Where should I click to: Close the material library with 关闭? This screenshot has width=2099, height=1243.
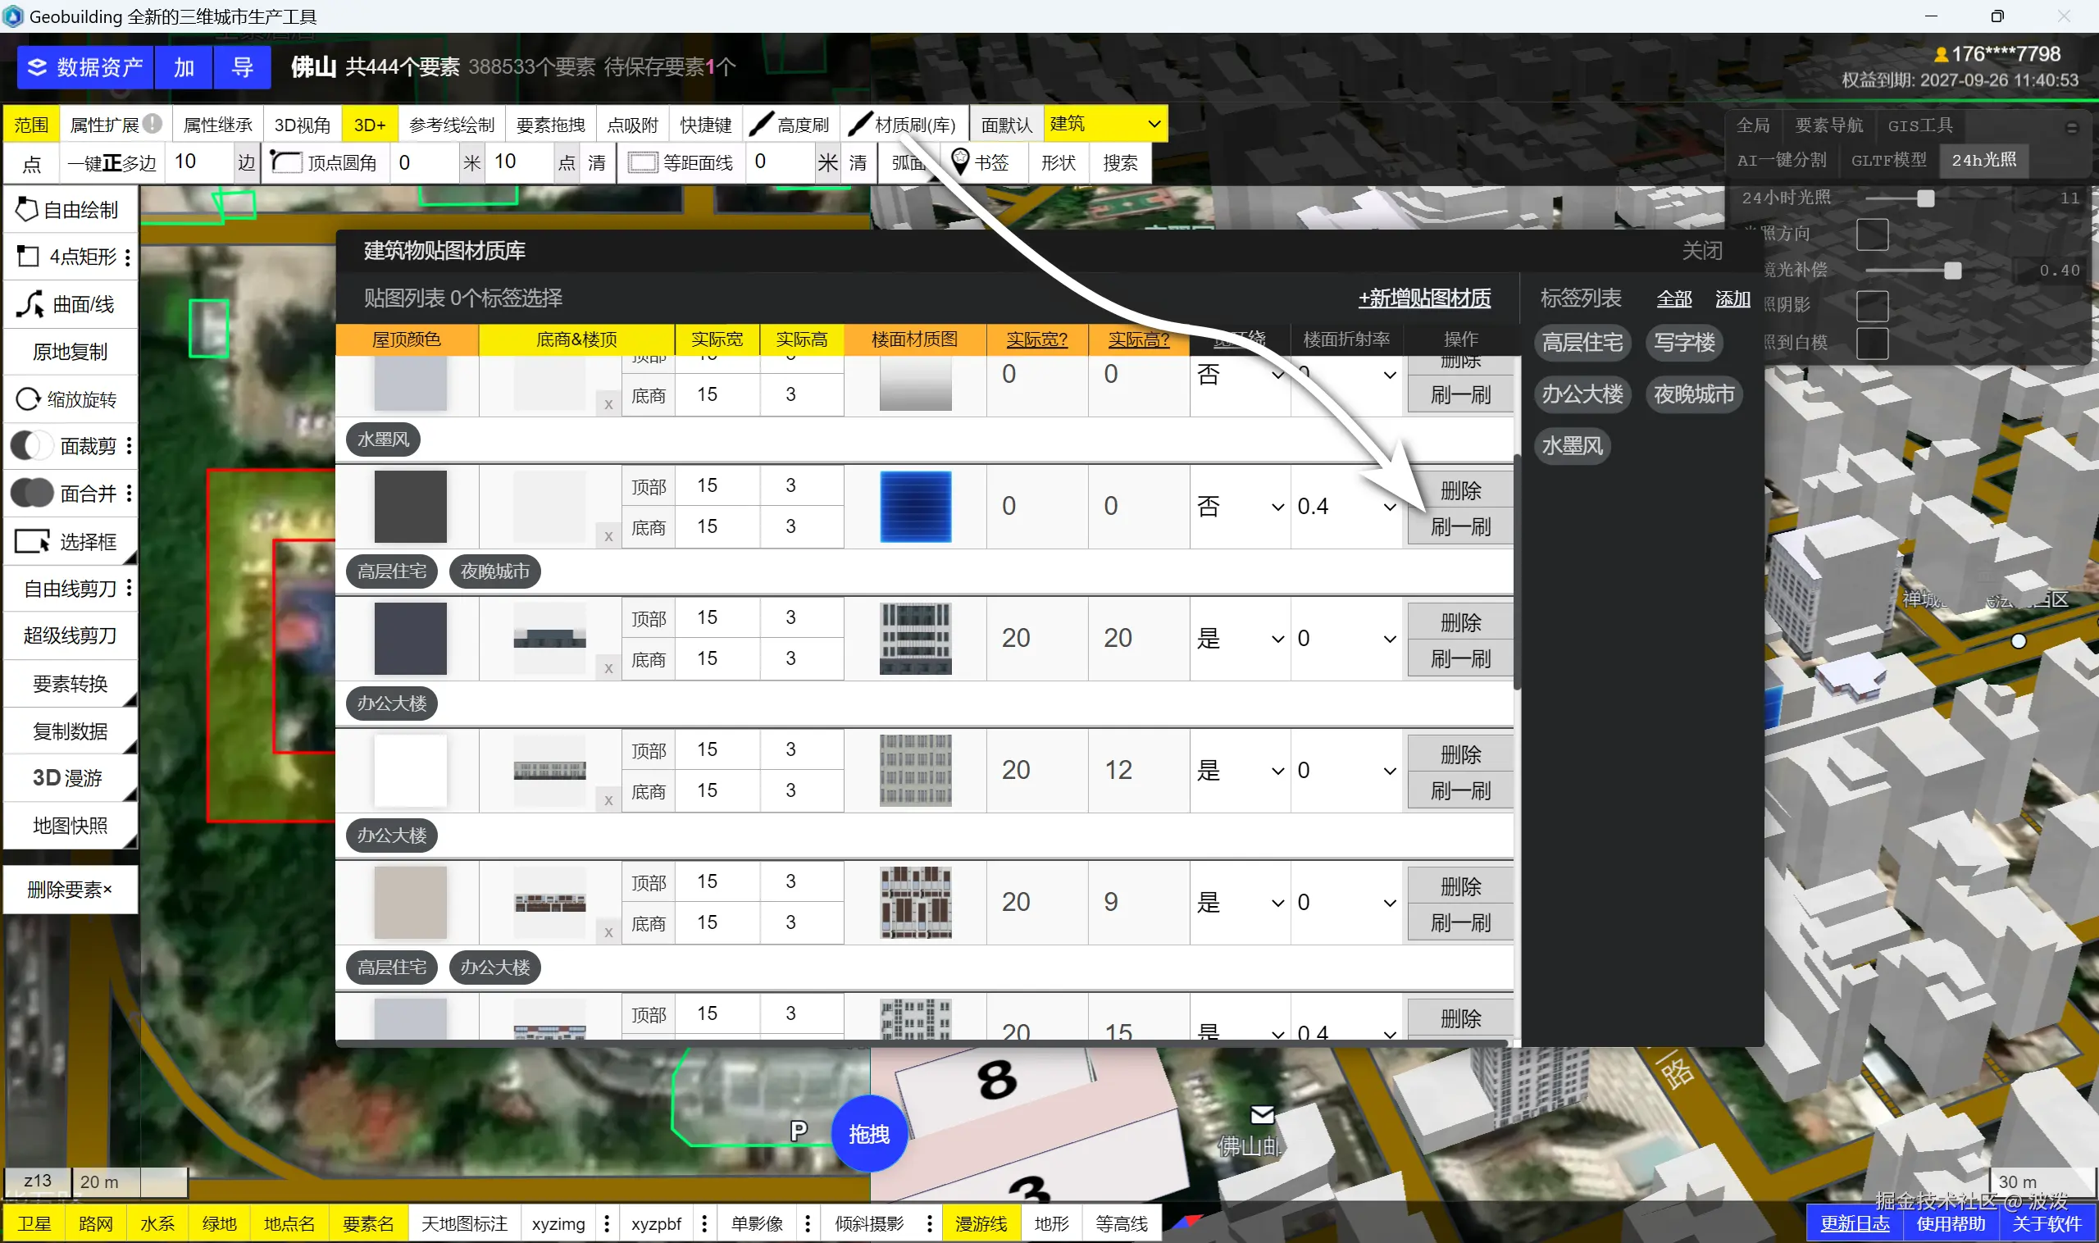tap(1702, 250)
